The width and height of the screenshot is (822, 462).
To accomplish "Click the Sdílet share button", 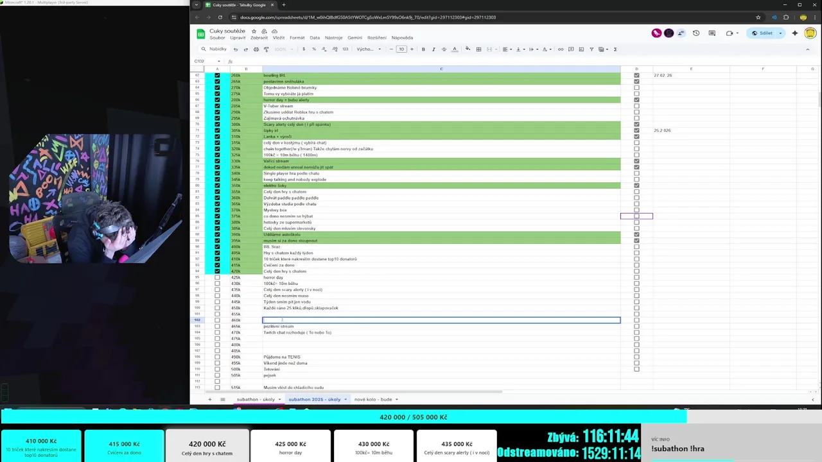I will pos(762,33).
